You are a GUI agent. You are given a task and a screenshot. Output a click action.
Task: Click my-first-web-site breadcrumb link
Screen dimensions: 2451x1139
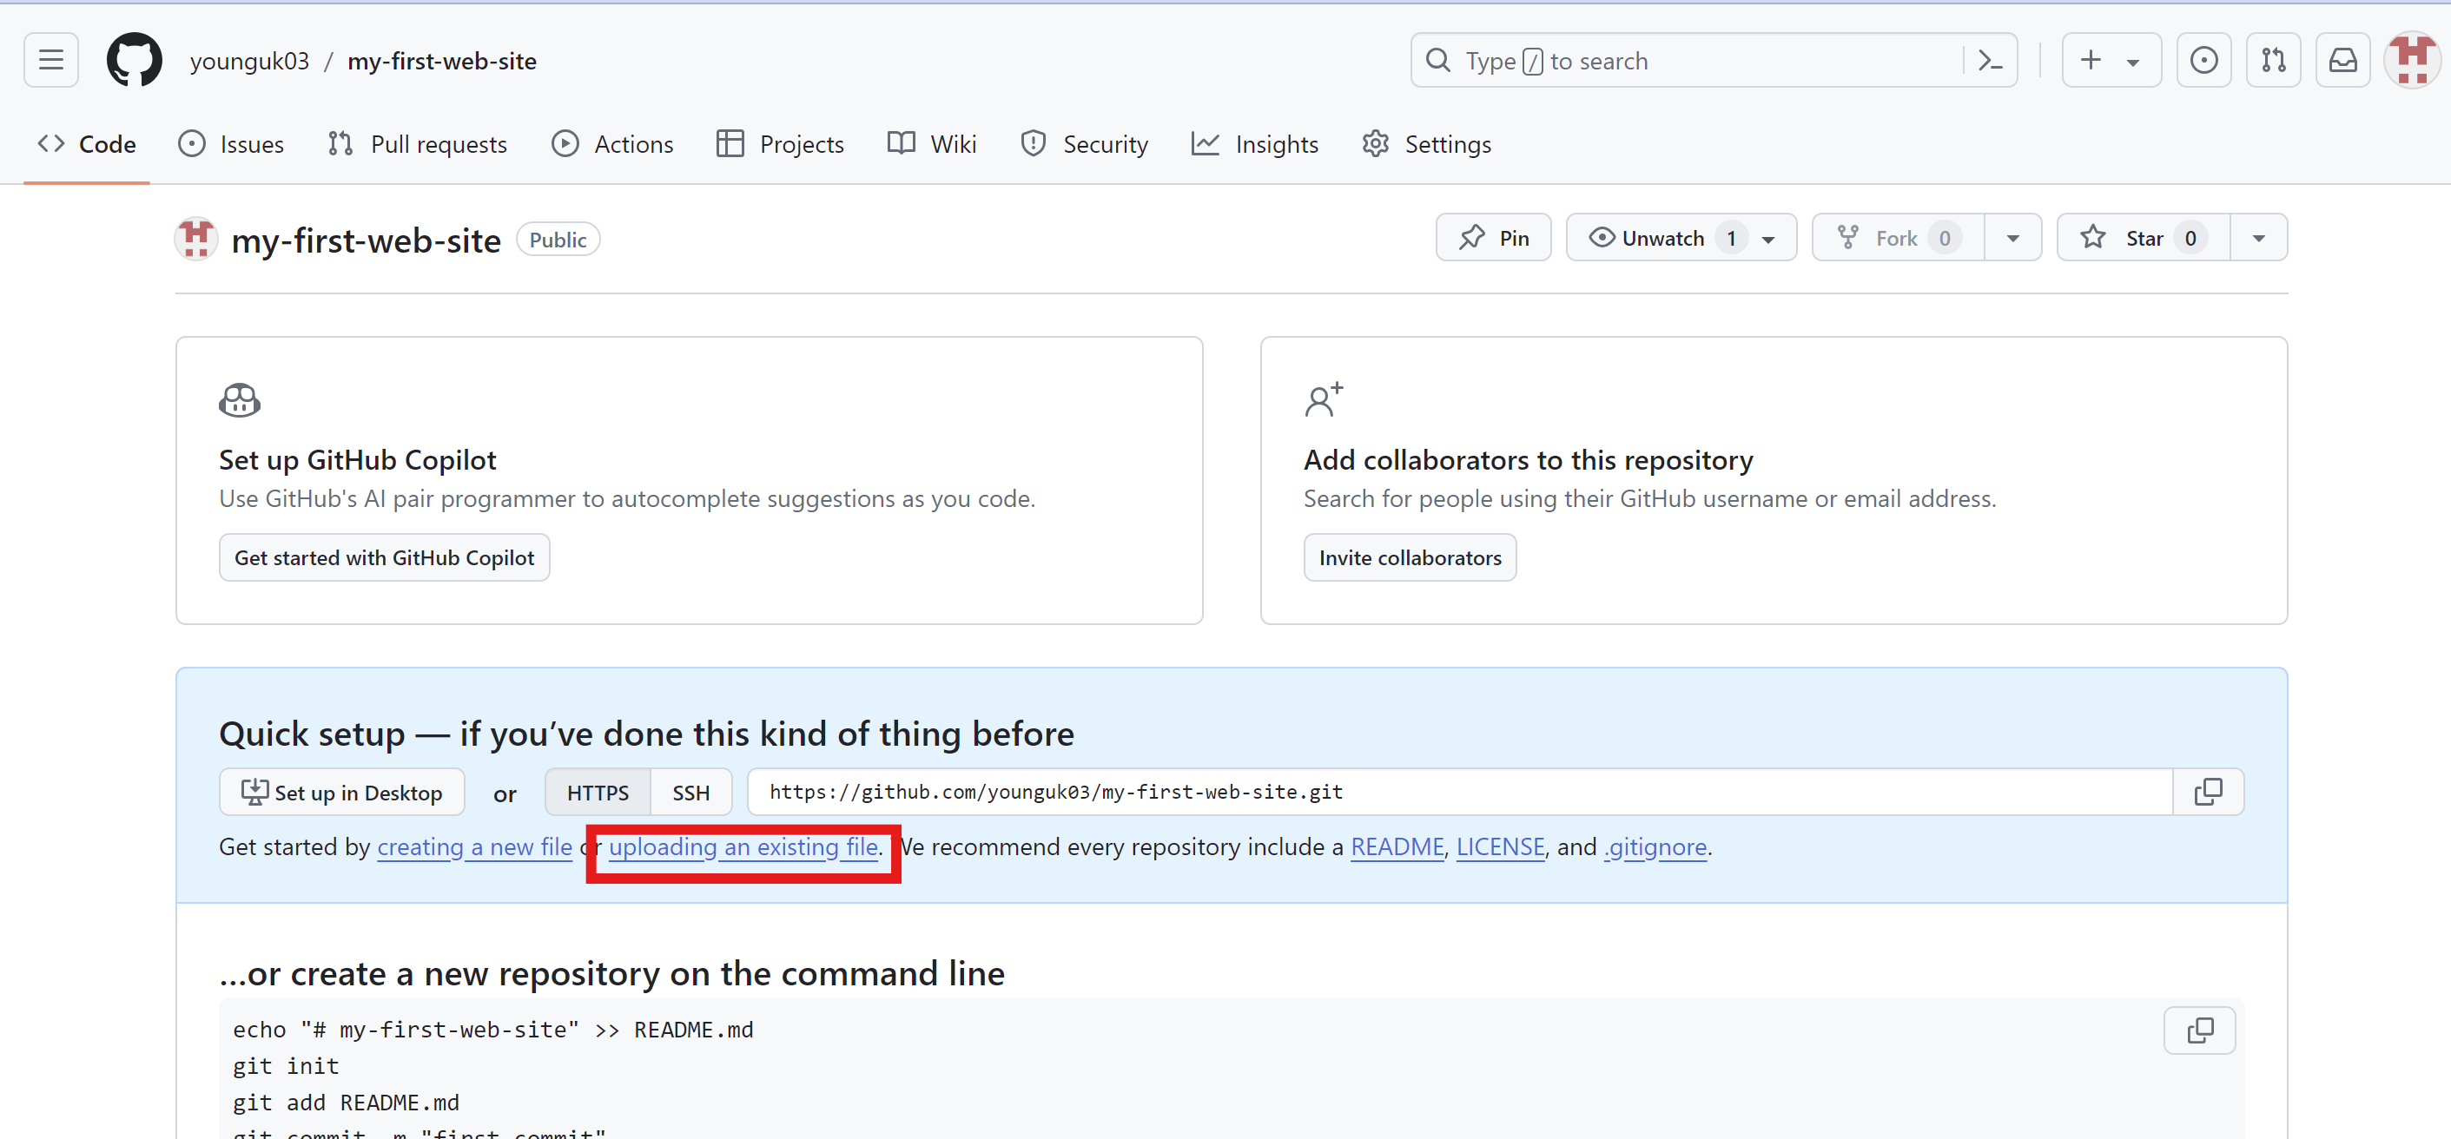[441, 62]
